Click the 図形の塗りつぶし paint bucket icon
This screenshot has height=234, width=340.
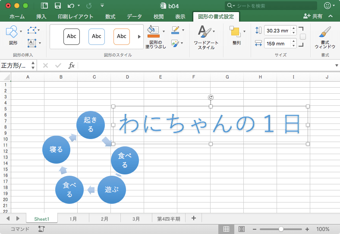(153, 32)
